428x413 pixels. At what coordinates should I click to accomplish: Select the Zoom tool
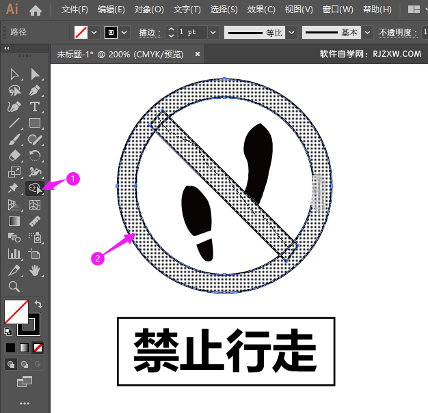(x=14, y=287)
